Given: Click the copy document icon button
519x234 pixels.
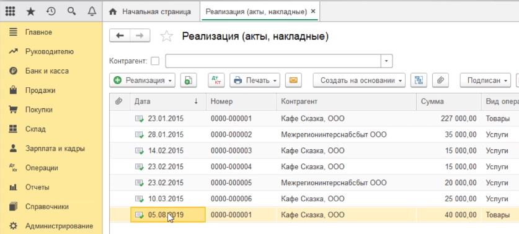Looking at the screenshot, I should pos(189,80).
